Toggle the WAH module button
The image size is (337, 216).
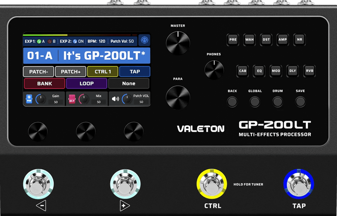click(249, 40)
